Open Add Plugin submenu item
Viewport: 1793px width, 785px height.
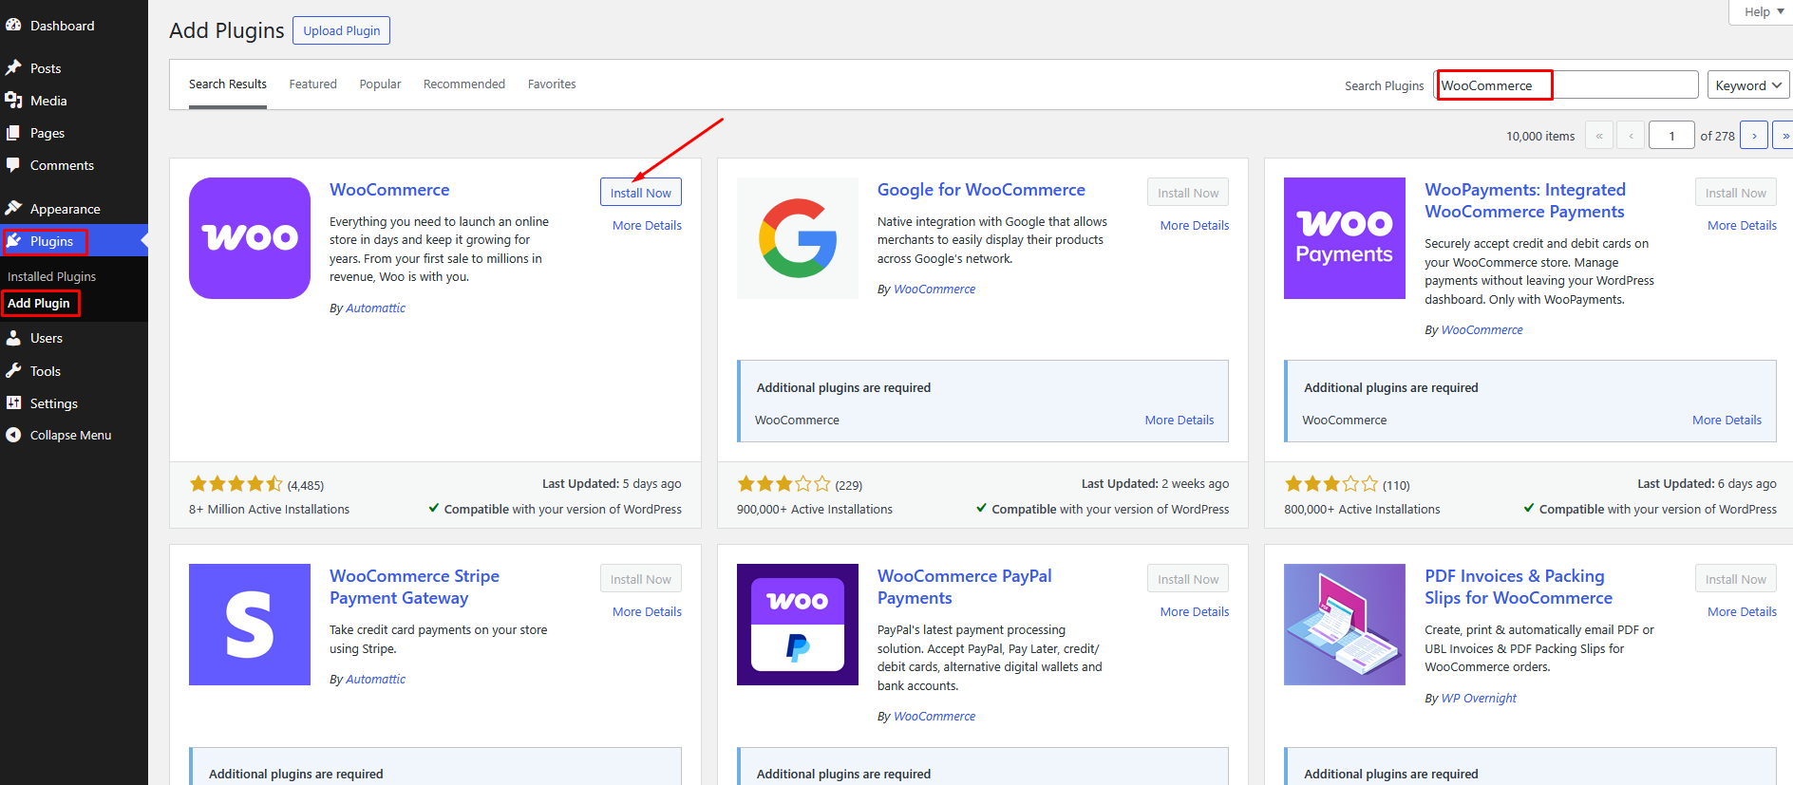[39, 303]
